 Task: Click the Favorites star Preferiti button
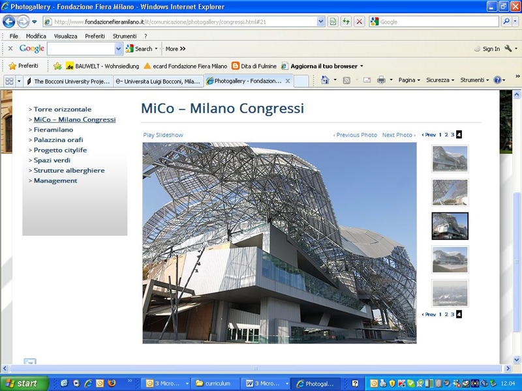(23, 66)
